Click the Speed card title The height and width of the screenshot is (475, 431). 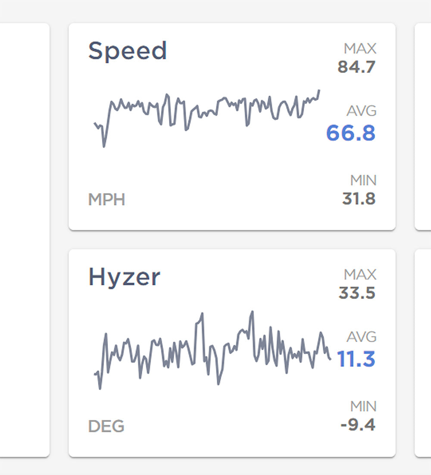click(x=128, y=51)
